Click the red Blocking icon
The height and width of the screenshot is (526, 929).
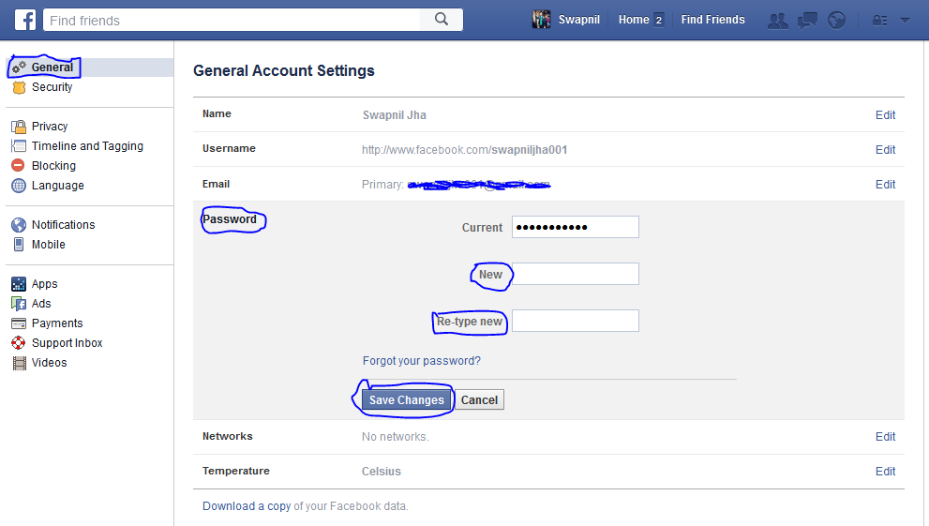coord(19,165)
